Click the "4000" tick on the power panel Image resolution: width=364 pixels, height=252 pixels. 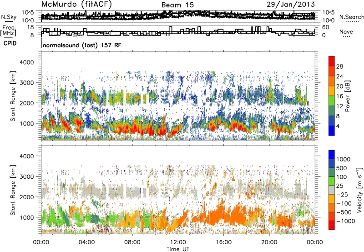[x=26, y=62]
